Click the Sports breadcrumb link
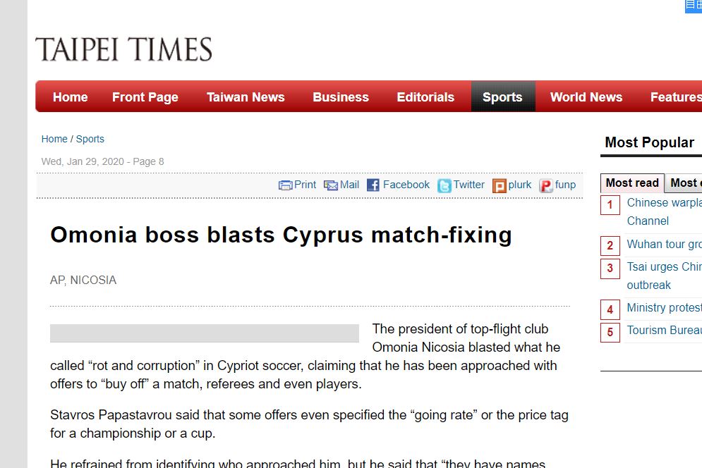The width and height of the screenshot is (702, 468). click(90, 139)
